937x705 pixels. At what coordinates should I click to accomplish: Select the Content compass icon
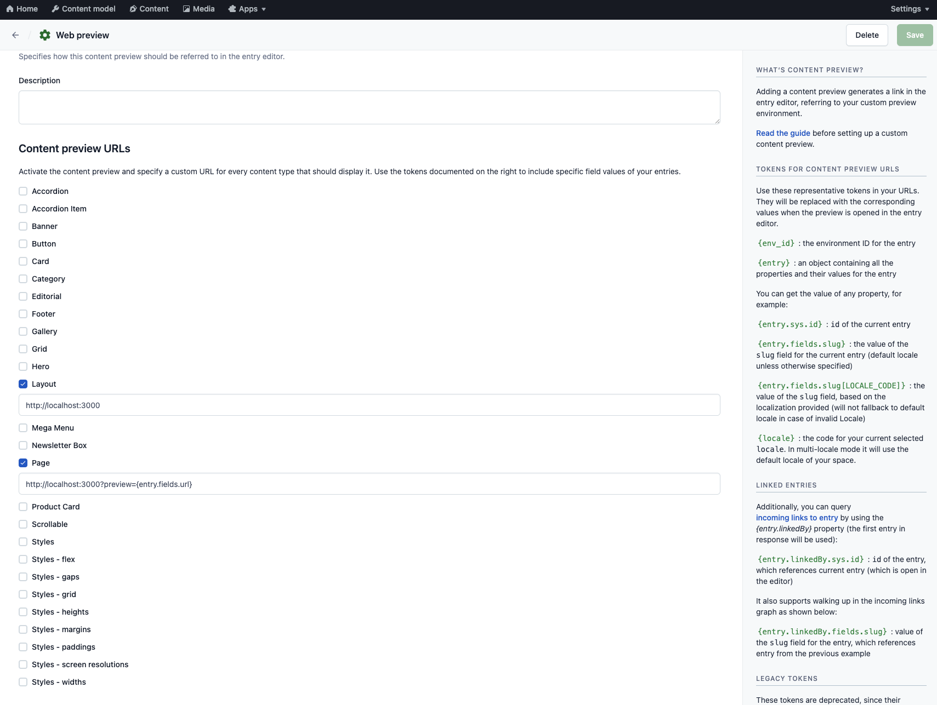tap(132, 8)
